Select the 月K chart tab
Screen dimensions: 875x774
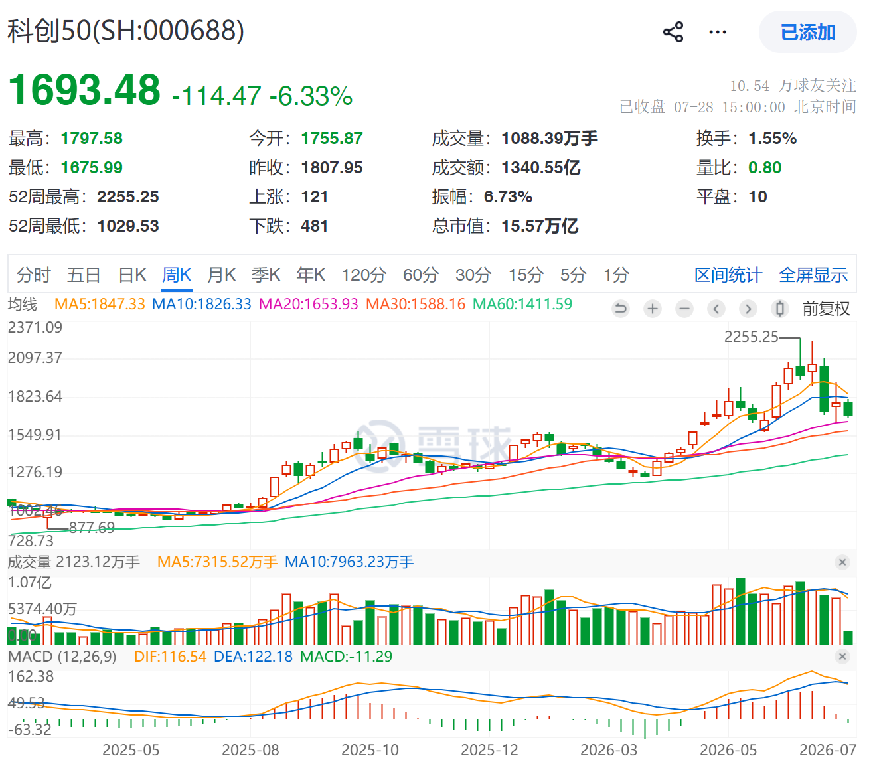pos(221,275)
